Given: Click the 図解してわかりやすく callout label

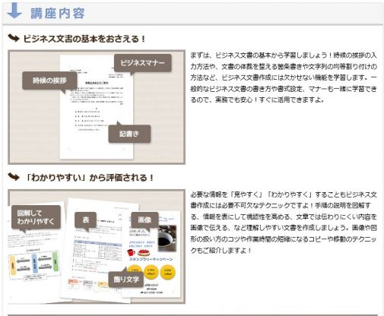Looking at the screenshot, I should tap(36, 217).
